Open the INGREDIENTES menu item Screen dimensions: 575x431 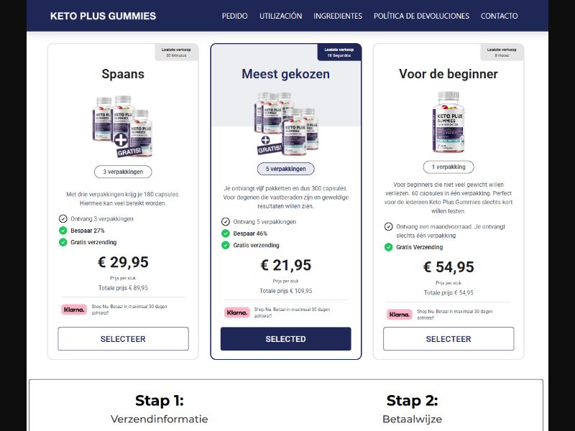click(336, 16)
